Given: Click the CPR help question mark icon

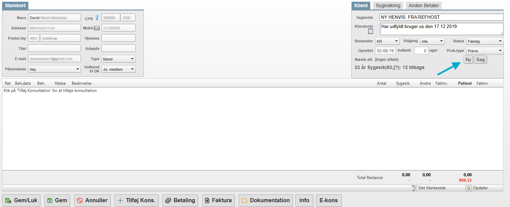Looking at the screenshot, I should click(x=97, y=17).
